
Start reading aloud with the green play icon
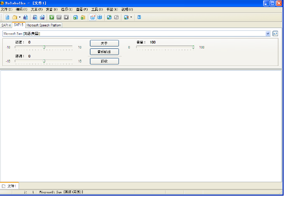[52, 17]
